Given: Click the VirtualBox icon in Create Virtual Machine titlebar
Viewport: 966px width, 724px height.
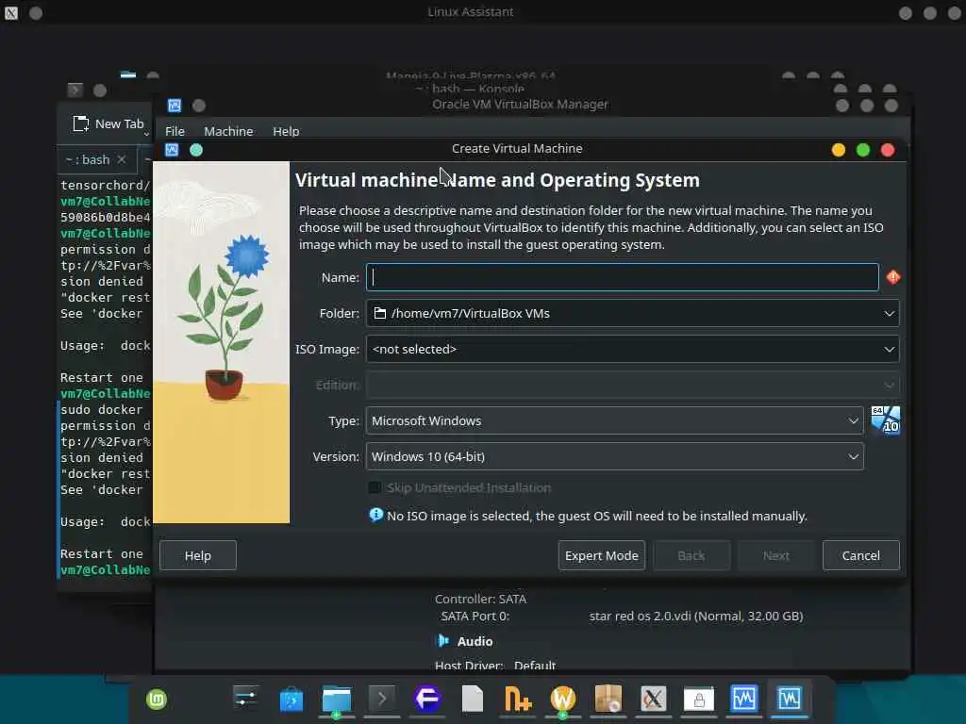Looking at the screenshot, I should click(x=172, y=150).
